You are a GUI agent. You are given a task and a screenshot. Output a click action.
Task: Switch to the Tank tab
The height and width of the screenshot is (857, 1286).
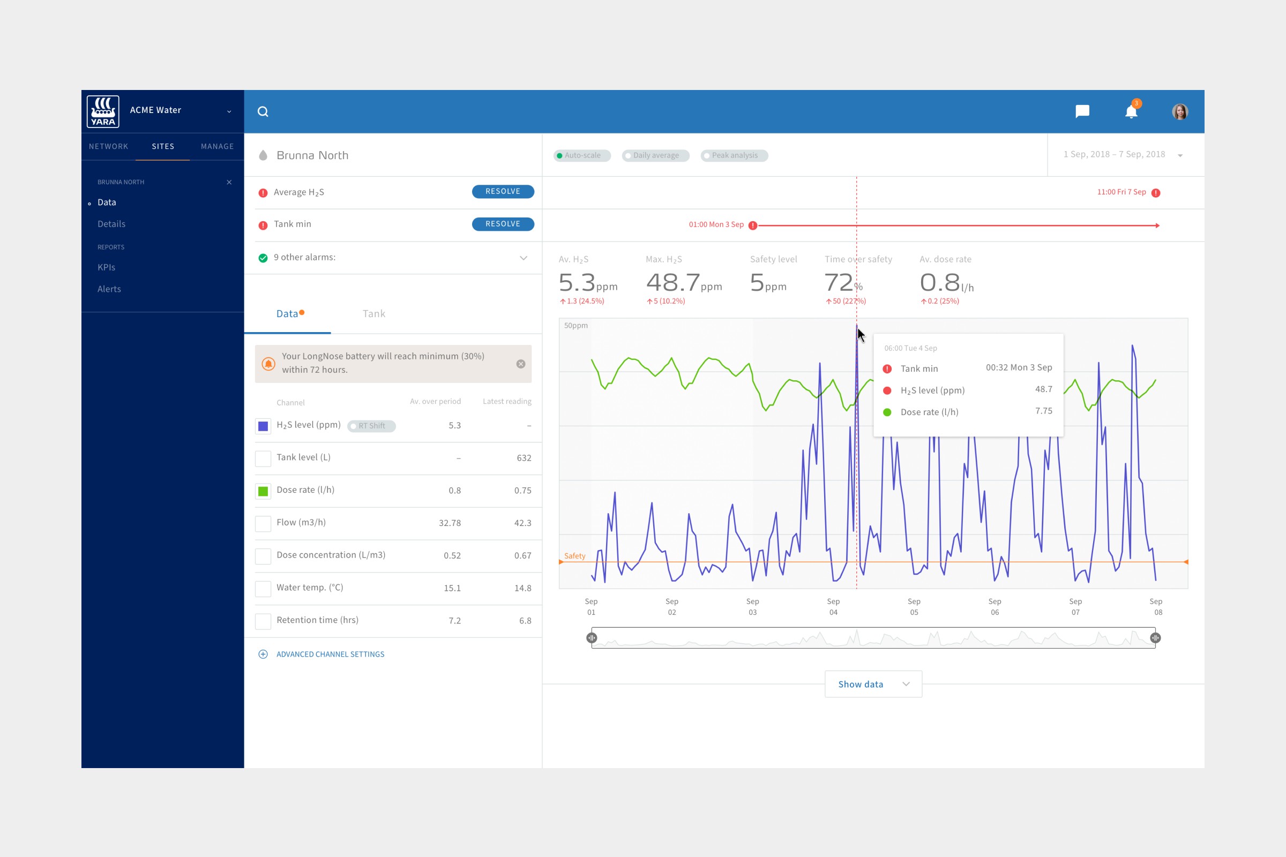coord(373,313)
